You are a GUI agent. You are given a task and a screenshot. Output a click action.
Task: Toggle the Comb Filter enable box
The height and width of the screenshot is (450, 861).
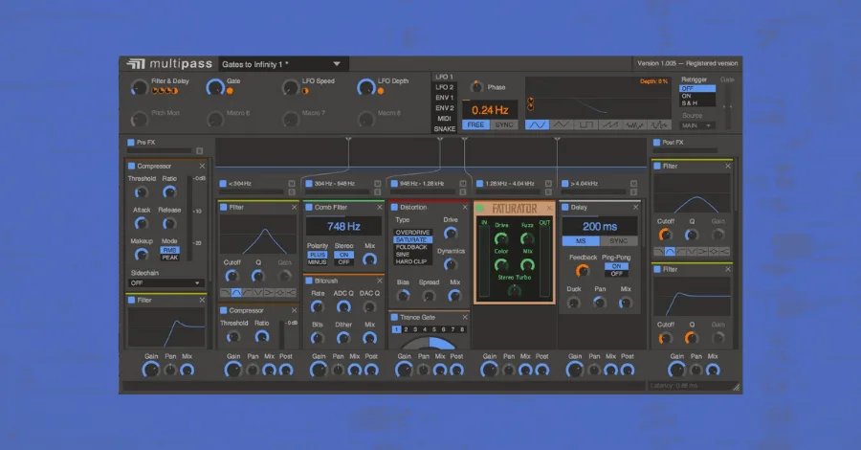coord(309,207)
